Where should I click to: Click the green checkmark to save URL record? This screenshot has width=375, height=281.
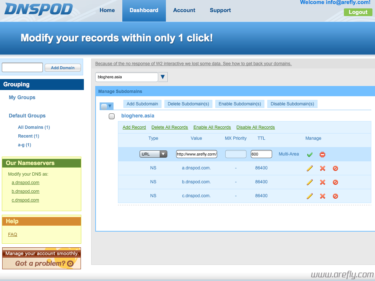310,155
